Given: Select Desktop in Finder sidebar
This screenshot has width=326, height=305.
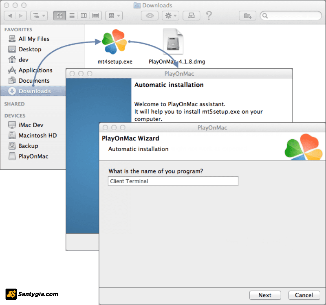Looking at the screenshot, I should pyautogui.click(x=30, y=49).
